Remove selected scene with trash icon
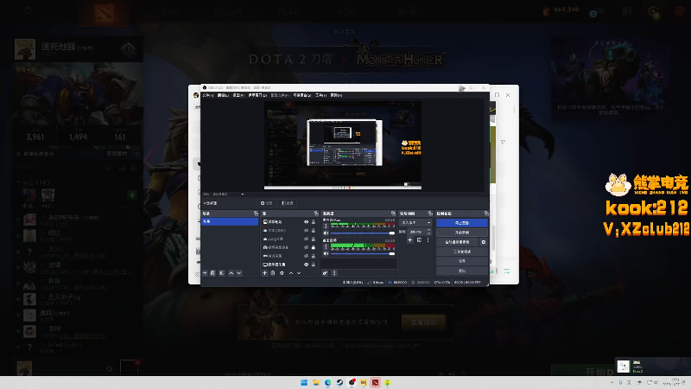Screen dimensions: 691x389 tap(212, 273)
